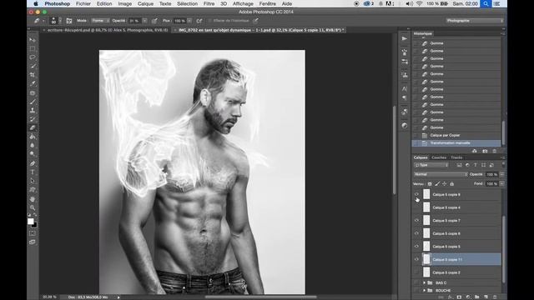The width and height of the screenshot is (534, 300).
Task: Open the Photographie workspace dropdown
Action: pyautogui.click(x=475, y=21)
